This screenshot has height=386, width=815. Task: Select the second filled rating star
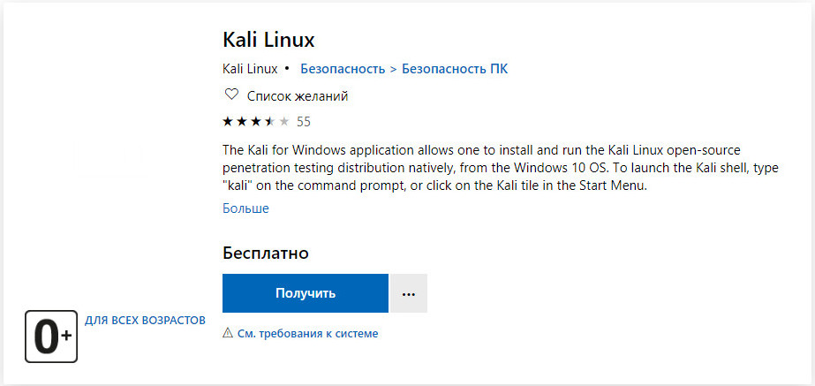tap(242, 122)
